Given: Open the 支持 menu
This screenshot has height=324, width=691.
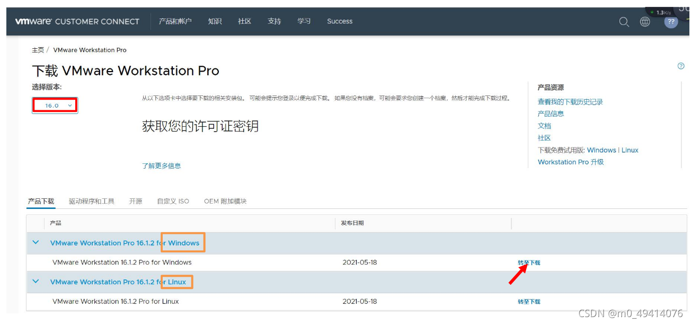Looking at the screenshot, I should (274, 21).
